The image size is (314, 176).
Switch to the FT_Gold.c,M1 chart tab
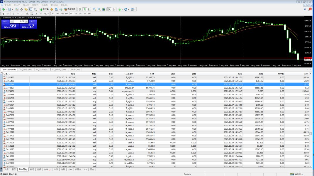pos(26,70)
